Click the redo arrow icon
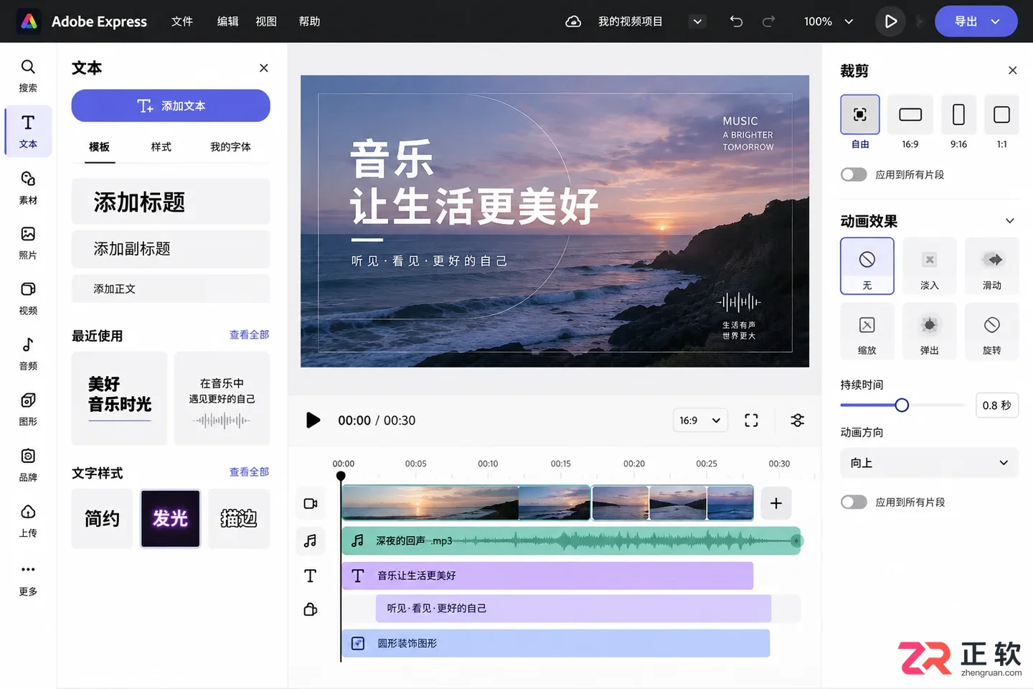 (768, 22)
